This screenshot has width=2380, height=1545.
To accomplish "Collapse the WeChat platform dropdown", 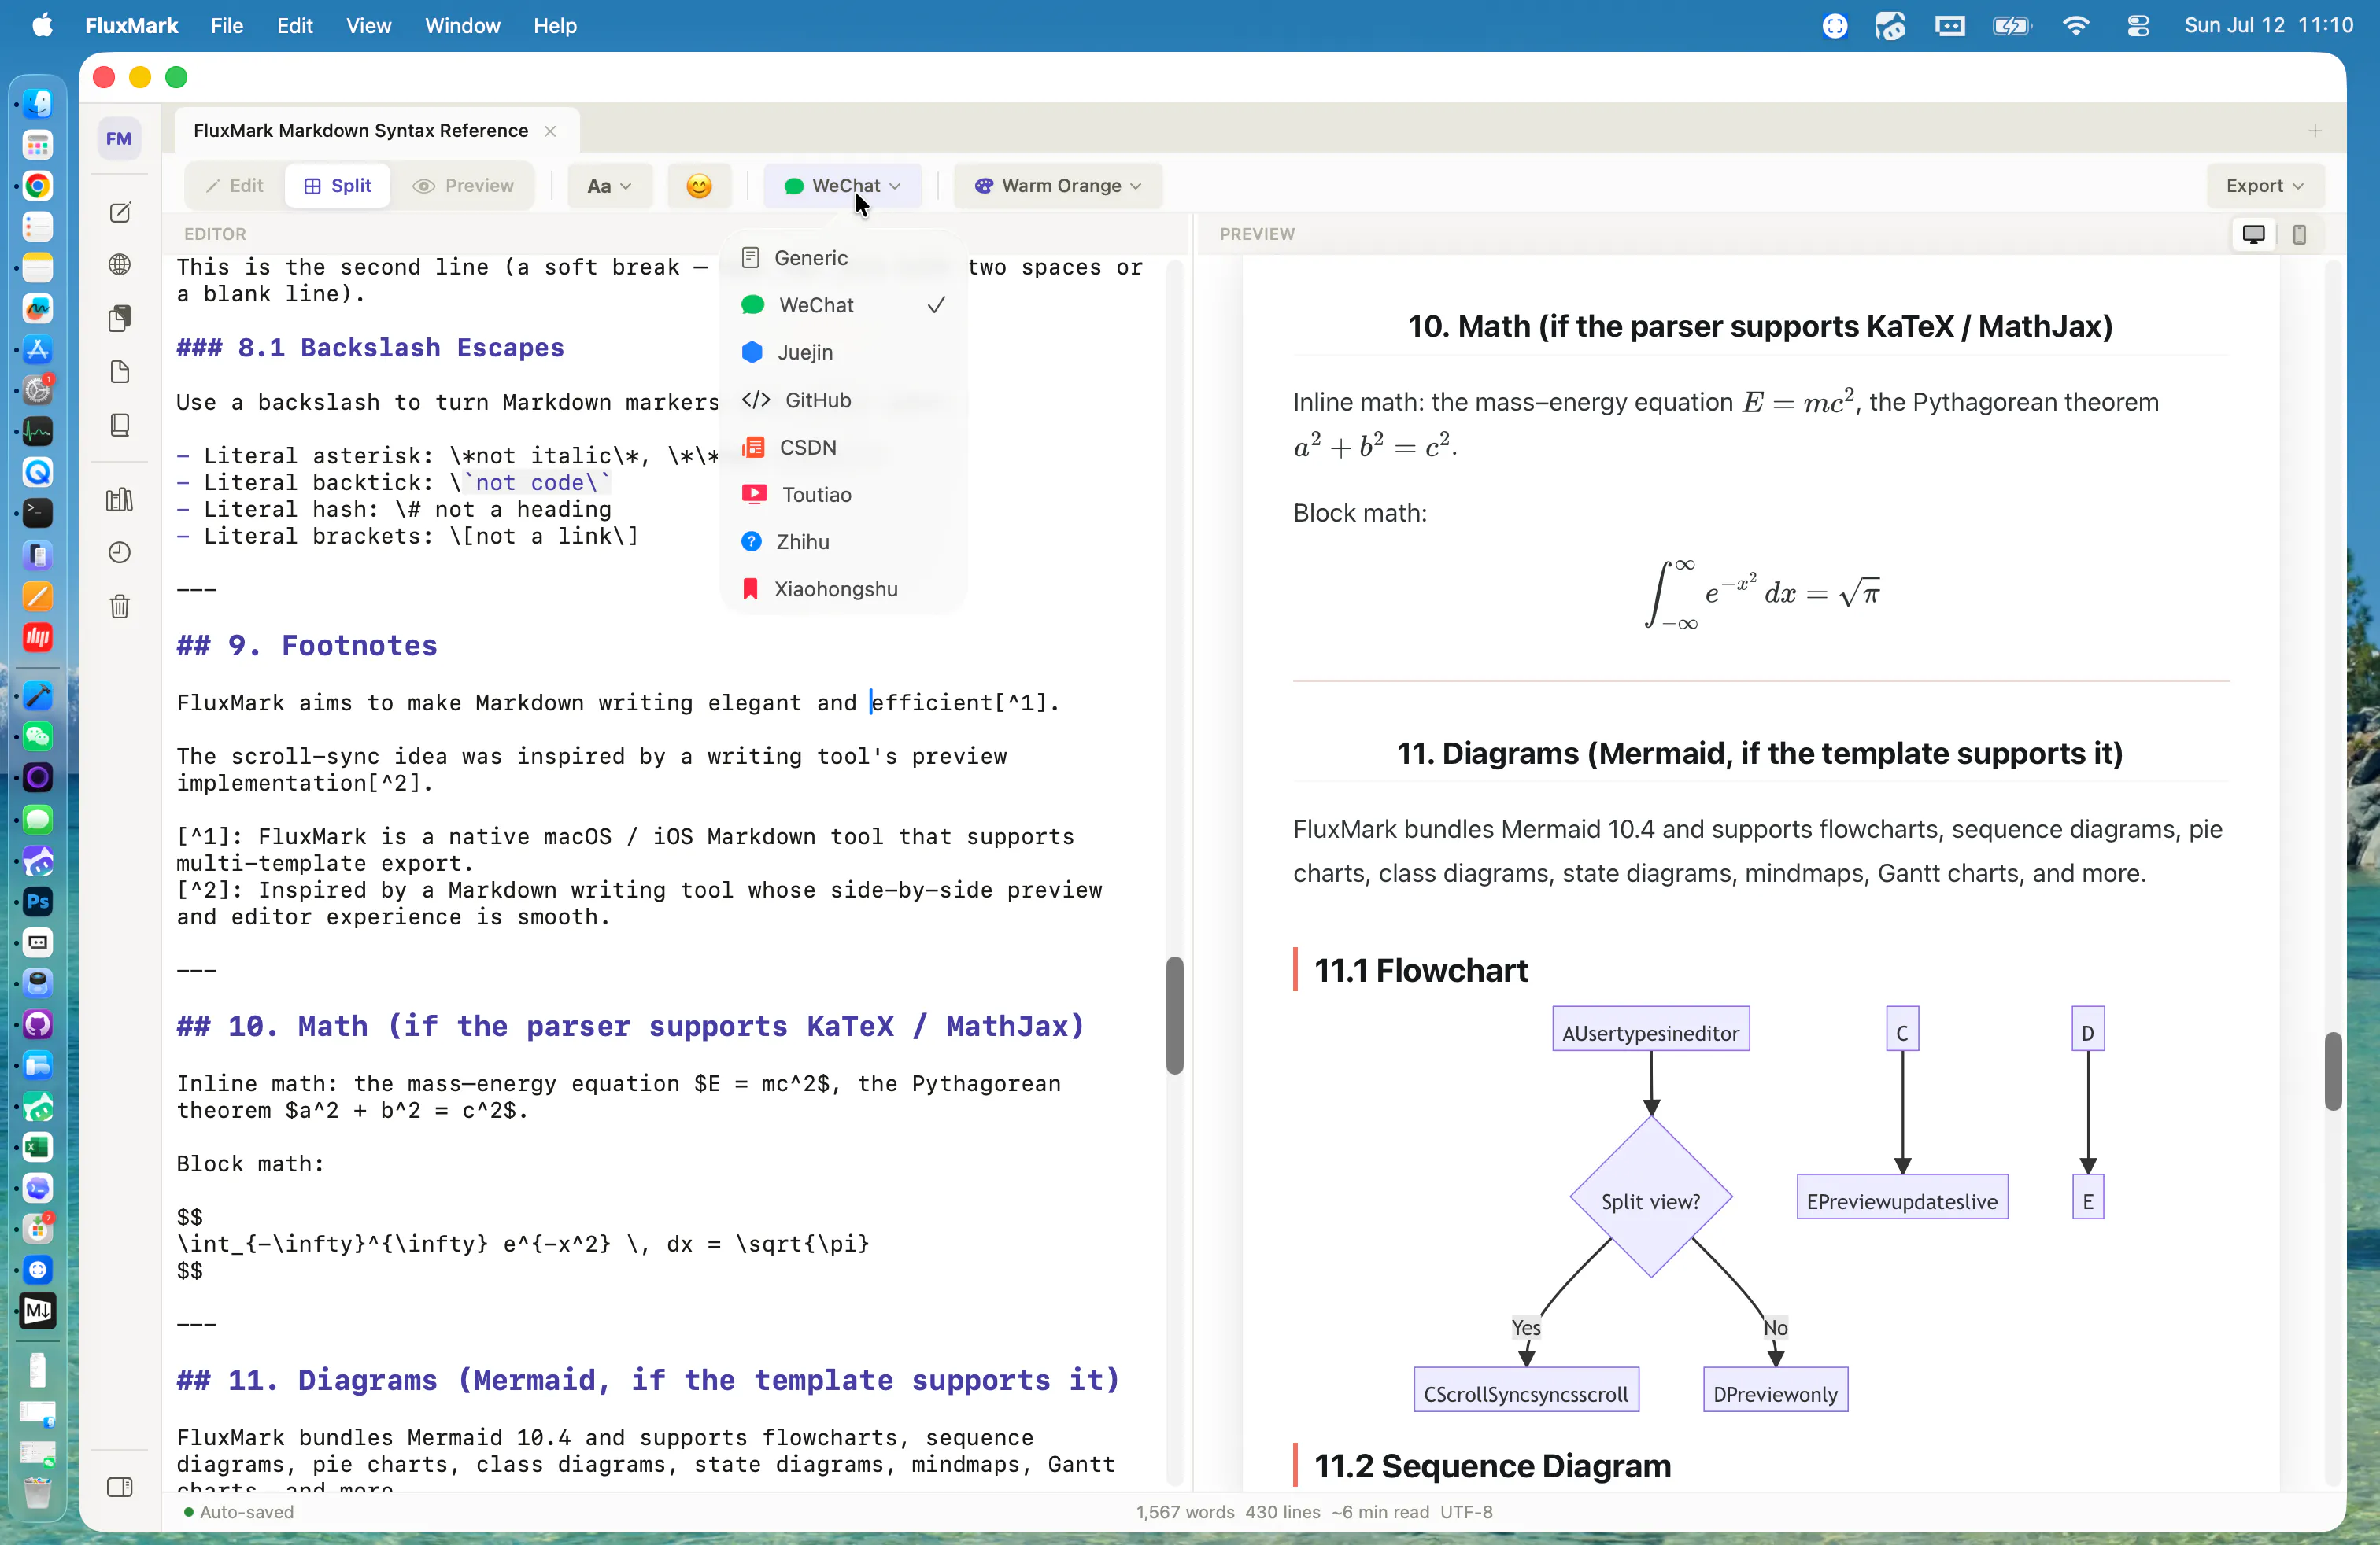I will [842, 186].
